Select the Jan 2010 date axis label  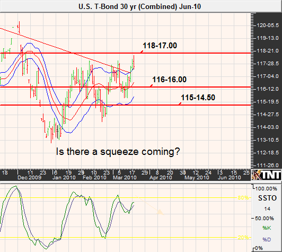(x=64, y=178)
